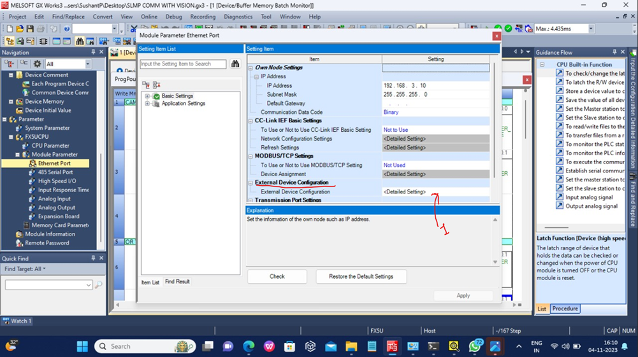Collapse the External Device Configuration group
The image size is (638, 357).
point(250,183)
